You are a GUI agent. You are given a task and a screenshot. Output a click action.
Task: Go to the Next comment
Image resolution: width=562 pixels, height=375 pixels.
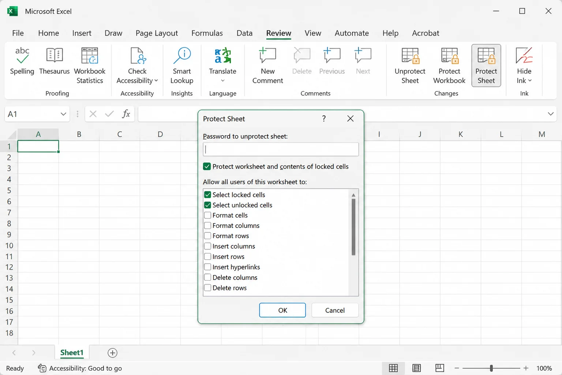pos(363,61)
